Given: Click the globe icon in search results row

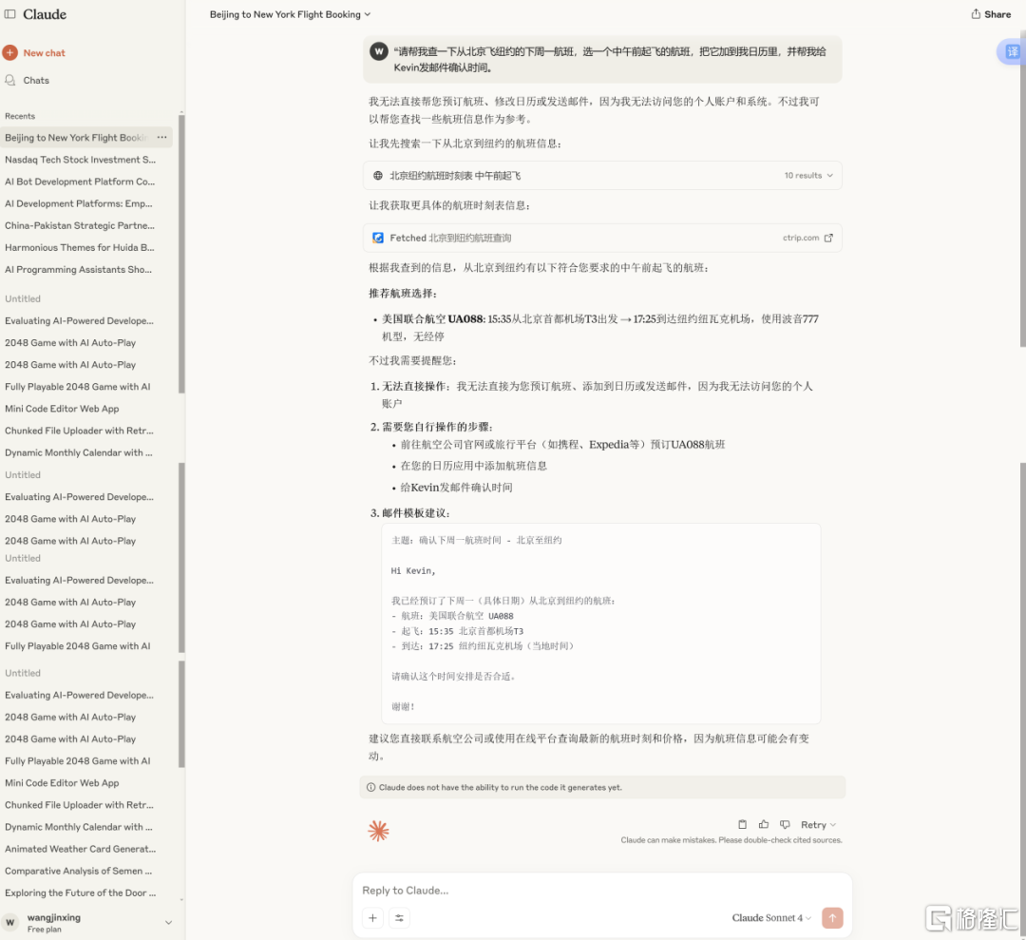Looking at the screenshot, I should point(377,176).
